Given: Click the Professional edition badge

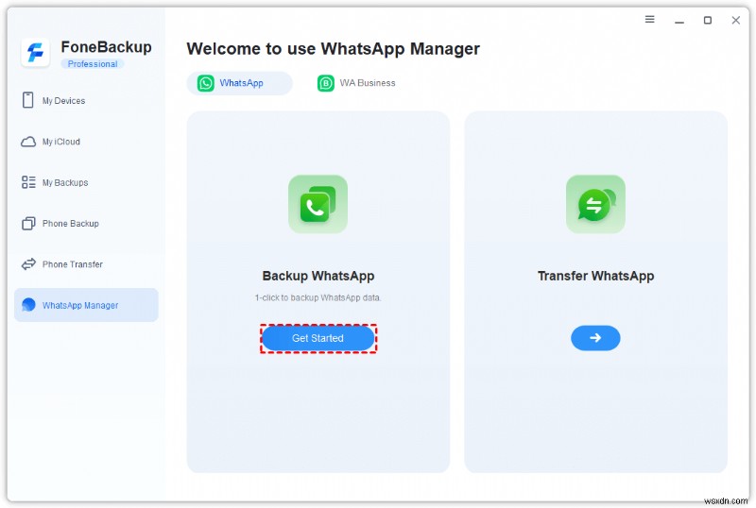Looking at the screenshot, I should tap(92, 63).
